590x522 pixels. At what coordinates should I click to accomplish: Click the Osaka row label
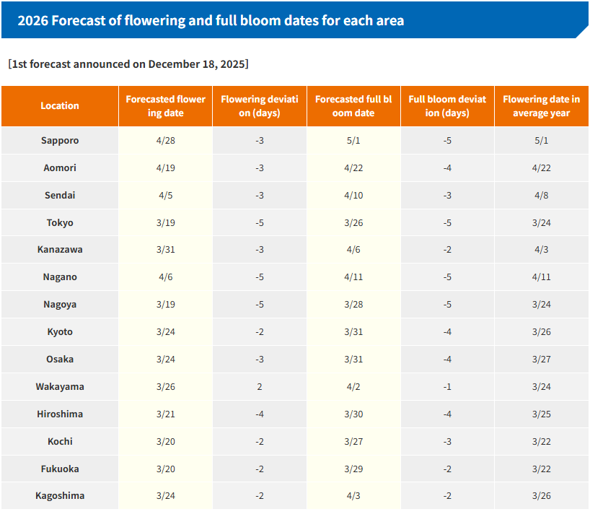[x=60, y=360]
